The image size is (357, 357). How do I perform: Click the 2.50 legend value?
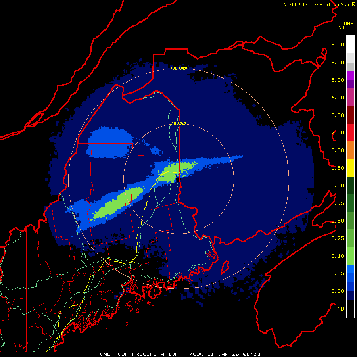337,133
